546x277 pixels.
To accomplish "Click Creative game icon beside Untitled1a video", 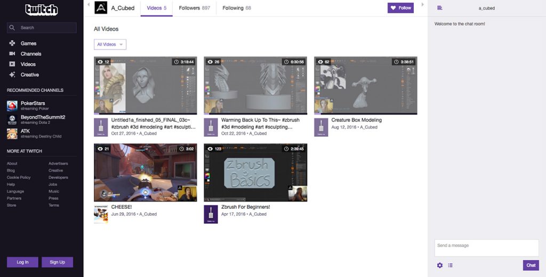I will tap(101, 127).
